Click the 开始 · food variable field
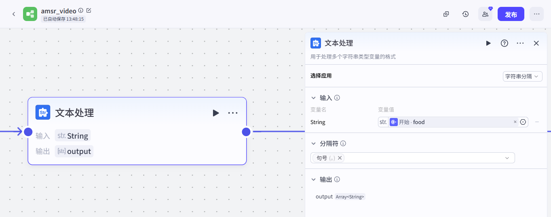 pyautogui.click(x=453, y=122)
